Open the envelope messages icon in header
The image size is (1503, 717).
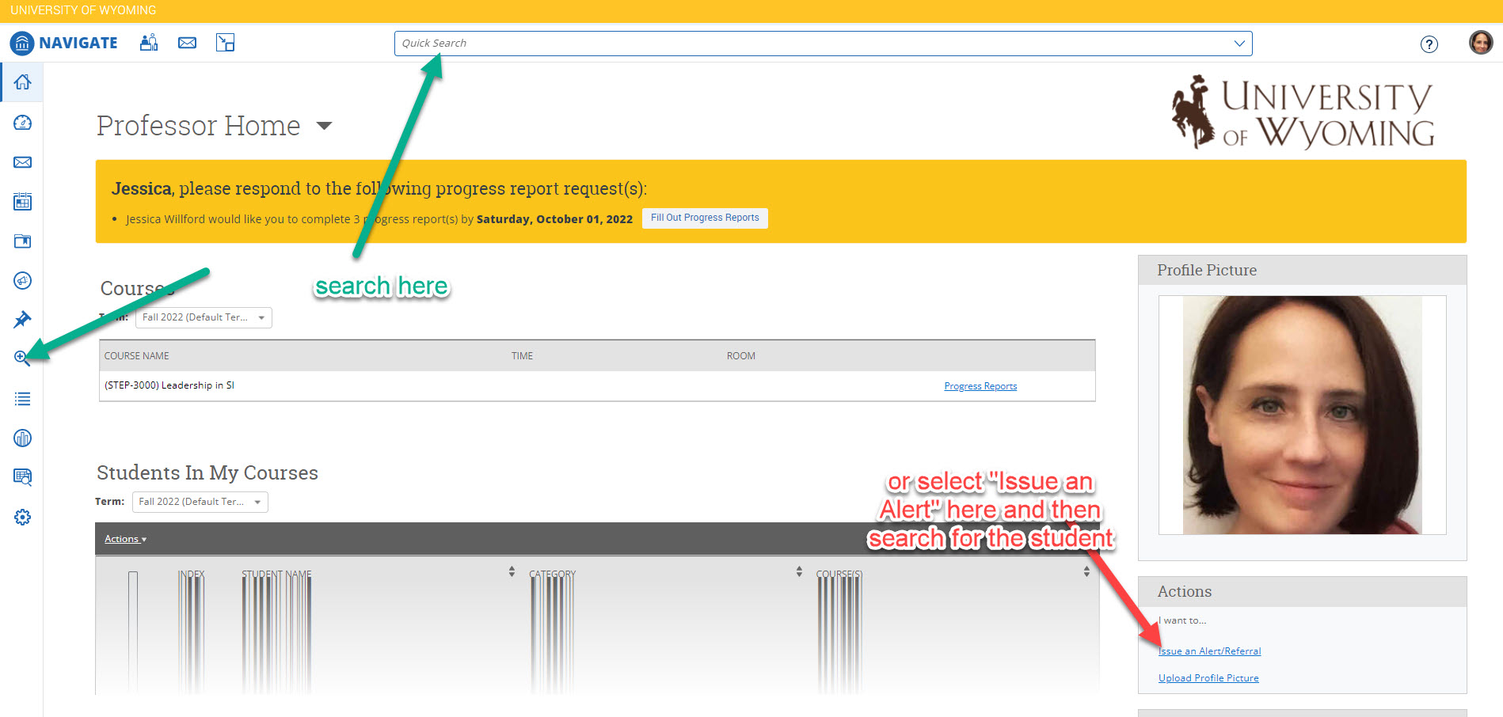point(188,43)
